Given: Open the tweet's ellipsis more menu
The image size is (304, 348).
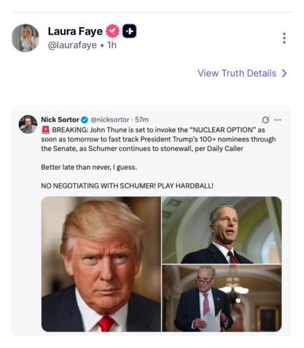Looking at the screenshot, I should tap(278, 120).
